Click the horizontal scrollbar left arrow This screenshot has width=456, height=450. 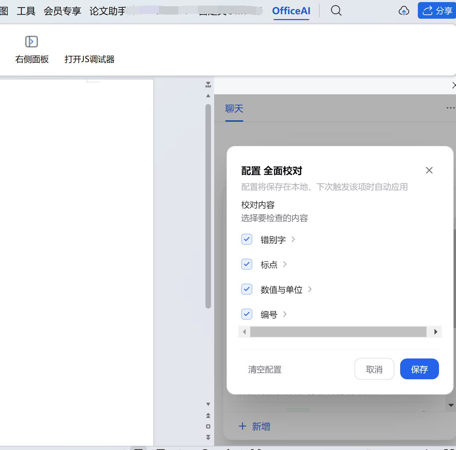click(244, 332)
